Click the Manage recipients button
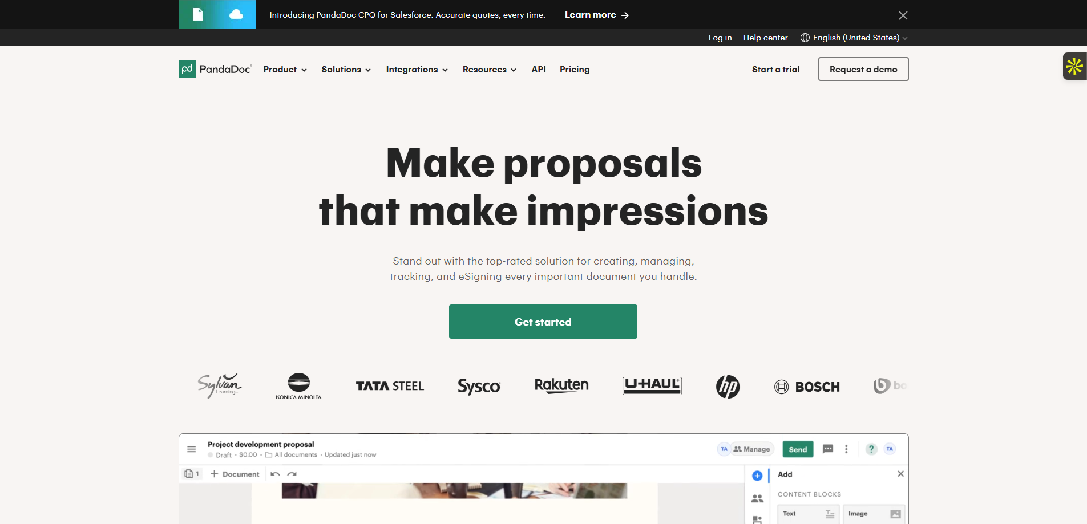 pos(752,449)
